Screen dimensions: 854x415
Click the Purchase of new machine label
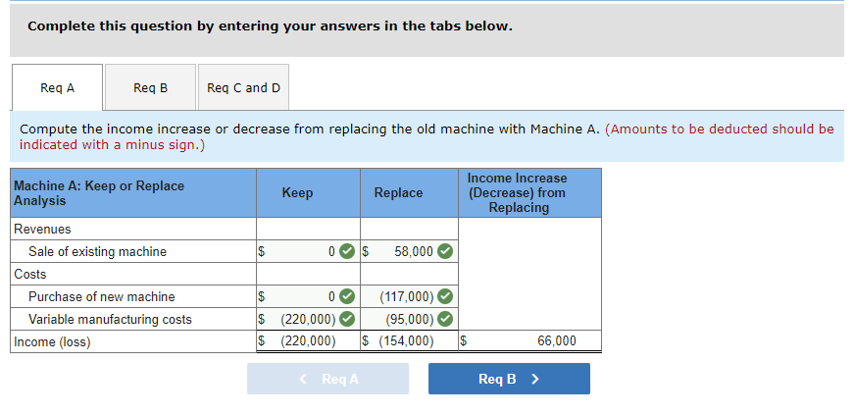pos(102,297)
